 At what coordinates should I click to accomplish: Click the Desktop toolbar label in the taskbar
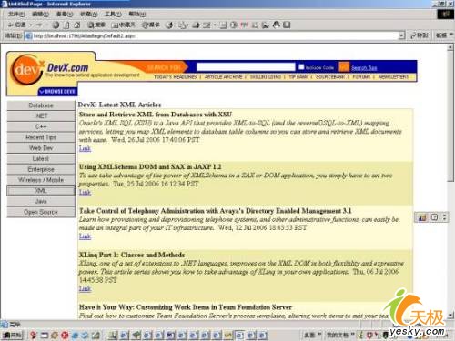[309, 335]
